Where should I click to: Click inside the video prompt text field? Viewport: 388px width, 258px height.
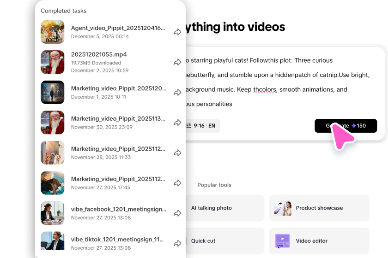pyautogui.click(x=277, y=83)
